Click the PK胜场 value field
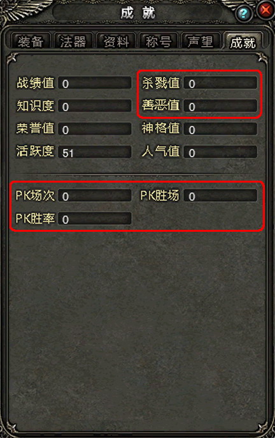Viewport: 275px width, 438px height. (220, 196)
